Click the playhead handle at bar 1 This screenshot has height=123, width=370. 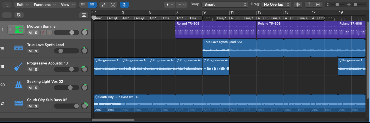click(94, 18)
